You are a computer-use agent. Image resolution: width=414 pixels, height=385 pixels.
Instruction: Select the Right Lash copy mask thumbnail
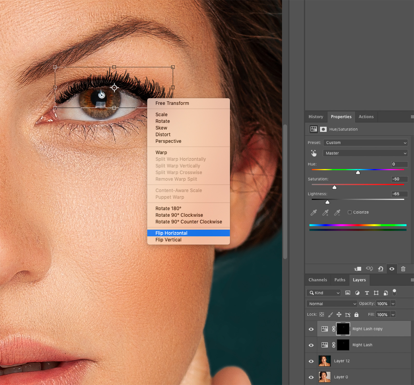pos(343,329)
